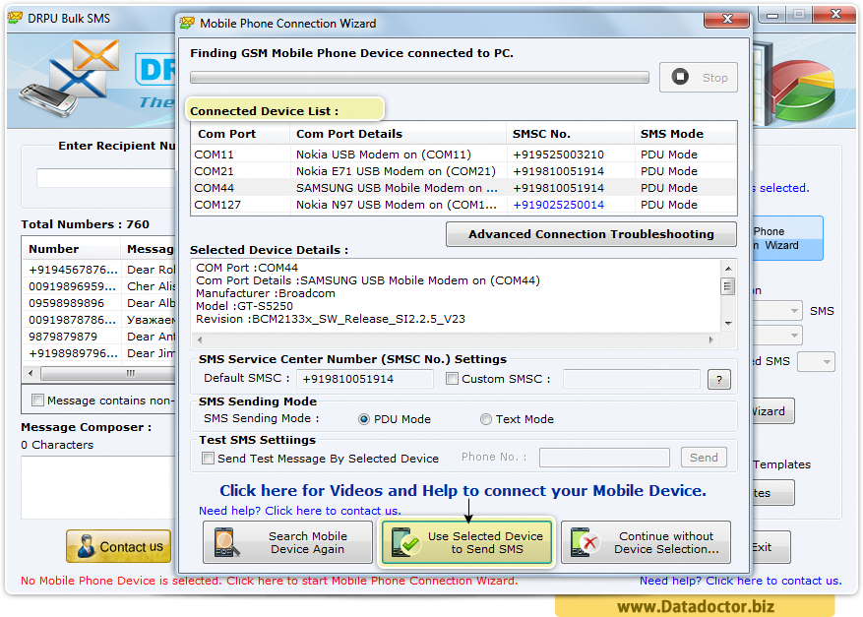Click down arrow of Selected Device Details scrollbar
The image size is (863, 617).
[728, 324]
